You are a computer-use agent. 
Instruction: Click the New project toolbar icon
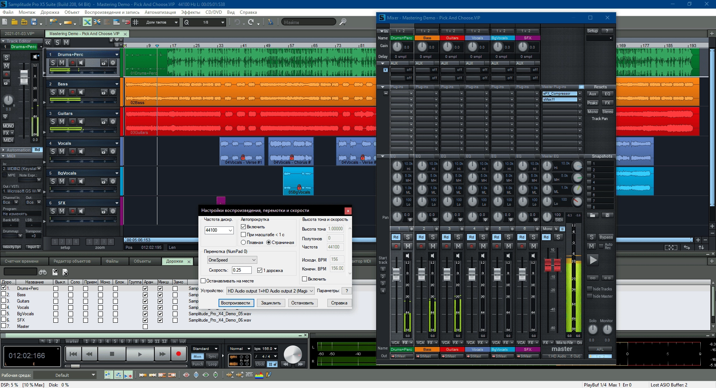point(5,22)
